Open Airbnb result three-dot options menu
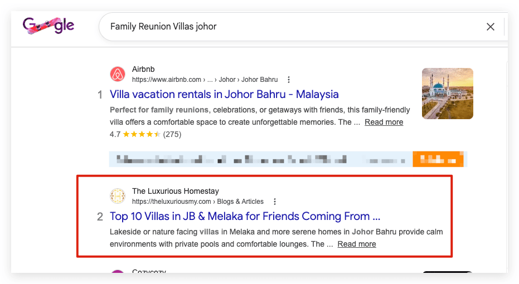The height and width of the screenshot is (284, 519). point(289,80)
